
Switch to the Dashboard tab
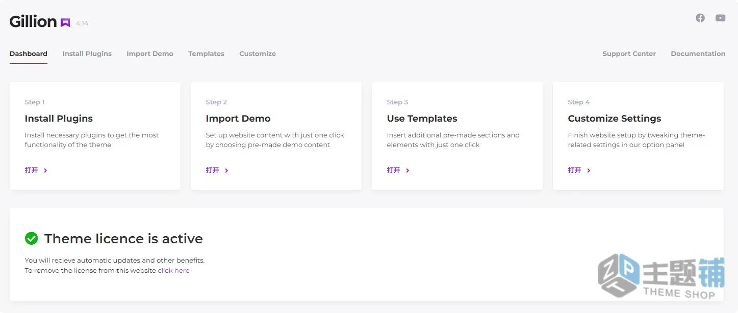tap(29, 53)
